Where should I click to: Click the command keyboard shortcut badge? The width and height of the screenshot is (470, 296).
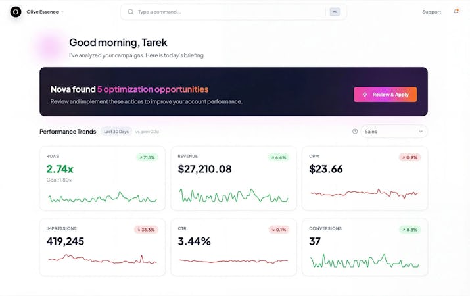(335, 12)
